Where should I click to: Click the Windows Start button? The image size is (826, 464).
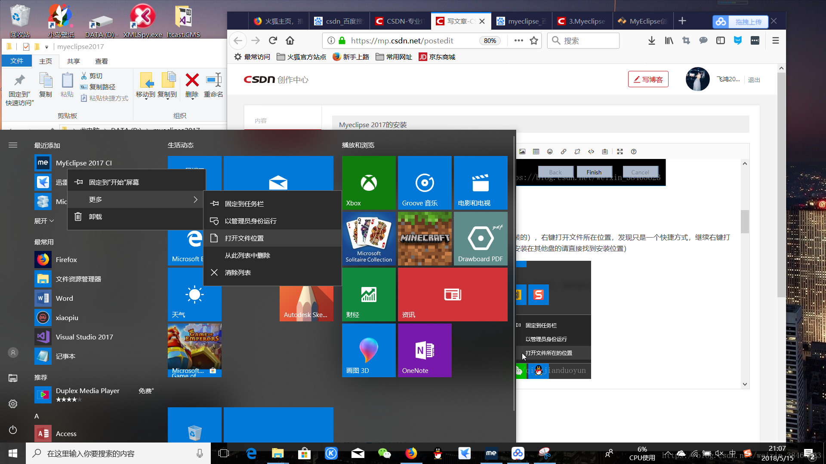click(x=13, y=453)
